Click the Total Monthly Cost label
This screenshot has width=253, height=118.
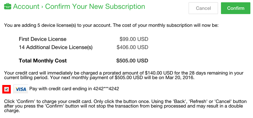point(43,61)
